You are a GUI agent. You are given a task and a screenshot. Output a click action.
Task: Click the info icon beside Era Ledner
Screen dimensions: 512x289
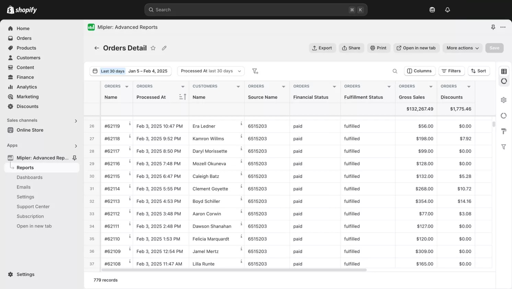pos(241,123)
